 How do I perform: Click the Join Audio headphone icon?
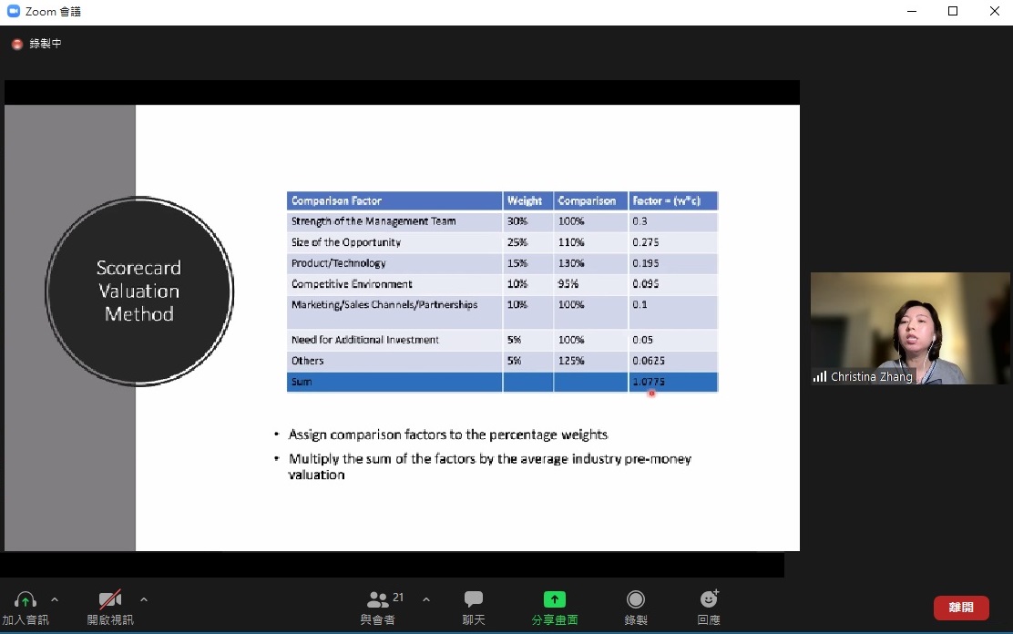tap(26, 600)
